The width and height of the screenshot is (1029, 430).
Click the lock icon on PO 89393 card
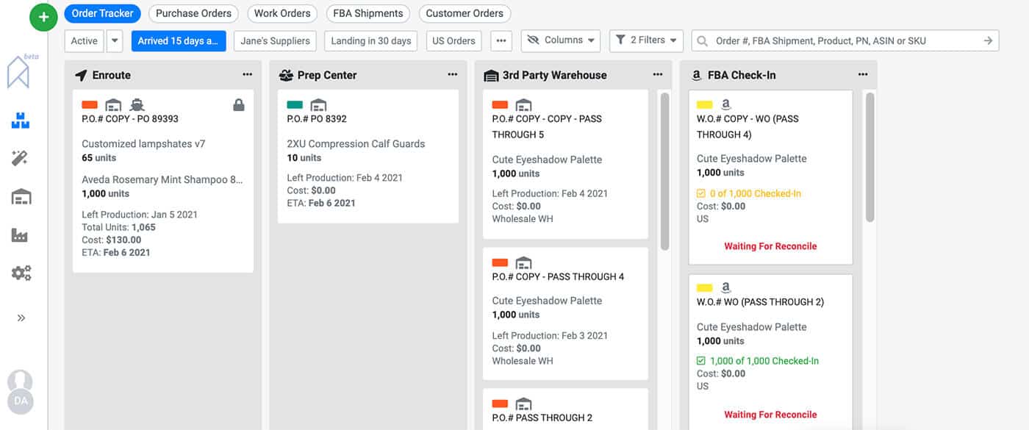pyautogui.click(x=239, y=105)
